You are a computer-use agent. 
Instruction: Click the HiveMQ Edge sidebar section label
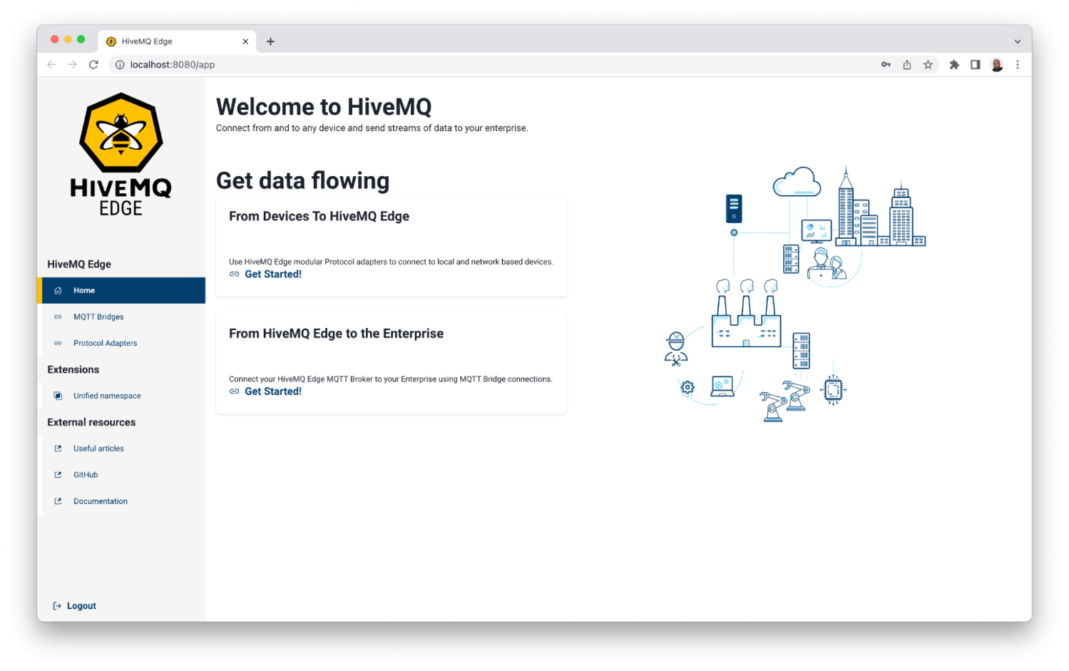click(79, 264)
